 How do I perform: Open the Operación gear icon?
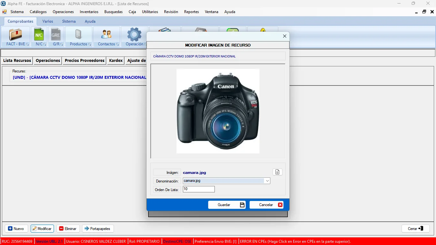pyautogui.click(x=134, y=34)
